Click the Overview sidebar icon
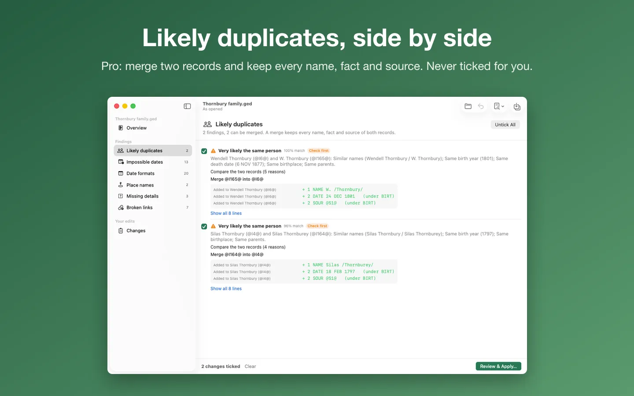 pyautogui.click(x=121, y=128)
